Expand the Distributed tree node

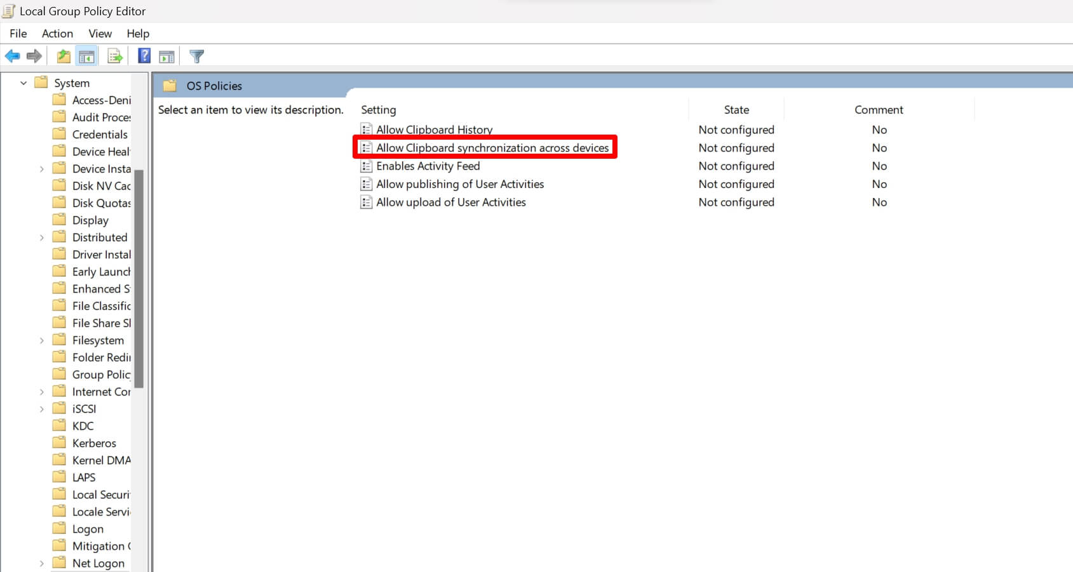click(x=42, y=237)
